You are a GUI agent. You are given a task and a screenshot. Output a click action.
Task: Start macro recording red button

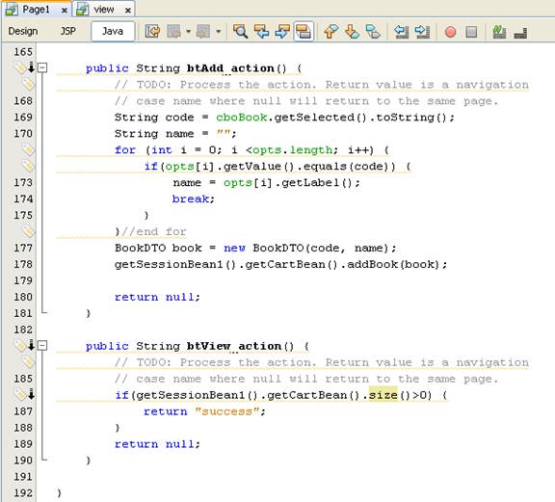coord(450,32)
